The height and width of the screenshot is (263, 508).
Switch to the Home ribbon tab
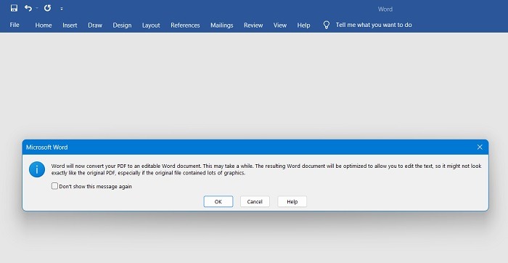click(x=44, y=25)
